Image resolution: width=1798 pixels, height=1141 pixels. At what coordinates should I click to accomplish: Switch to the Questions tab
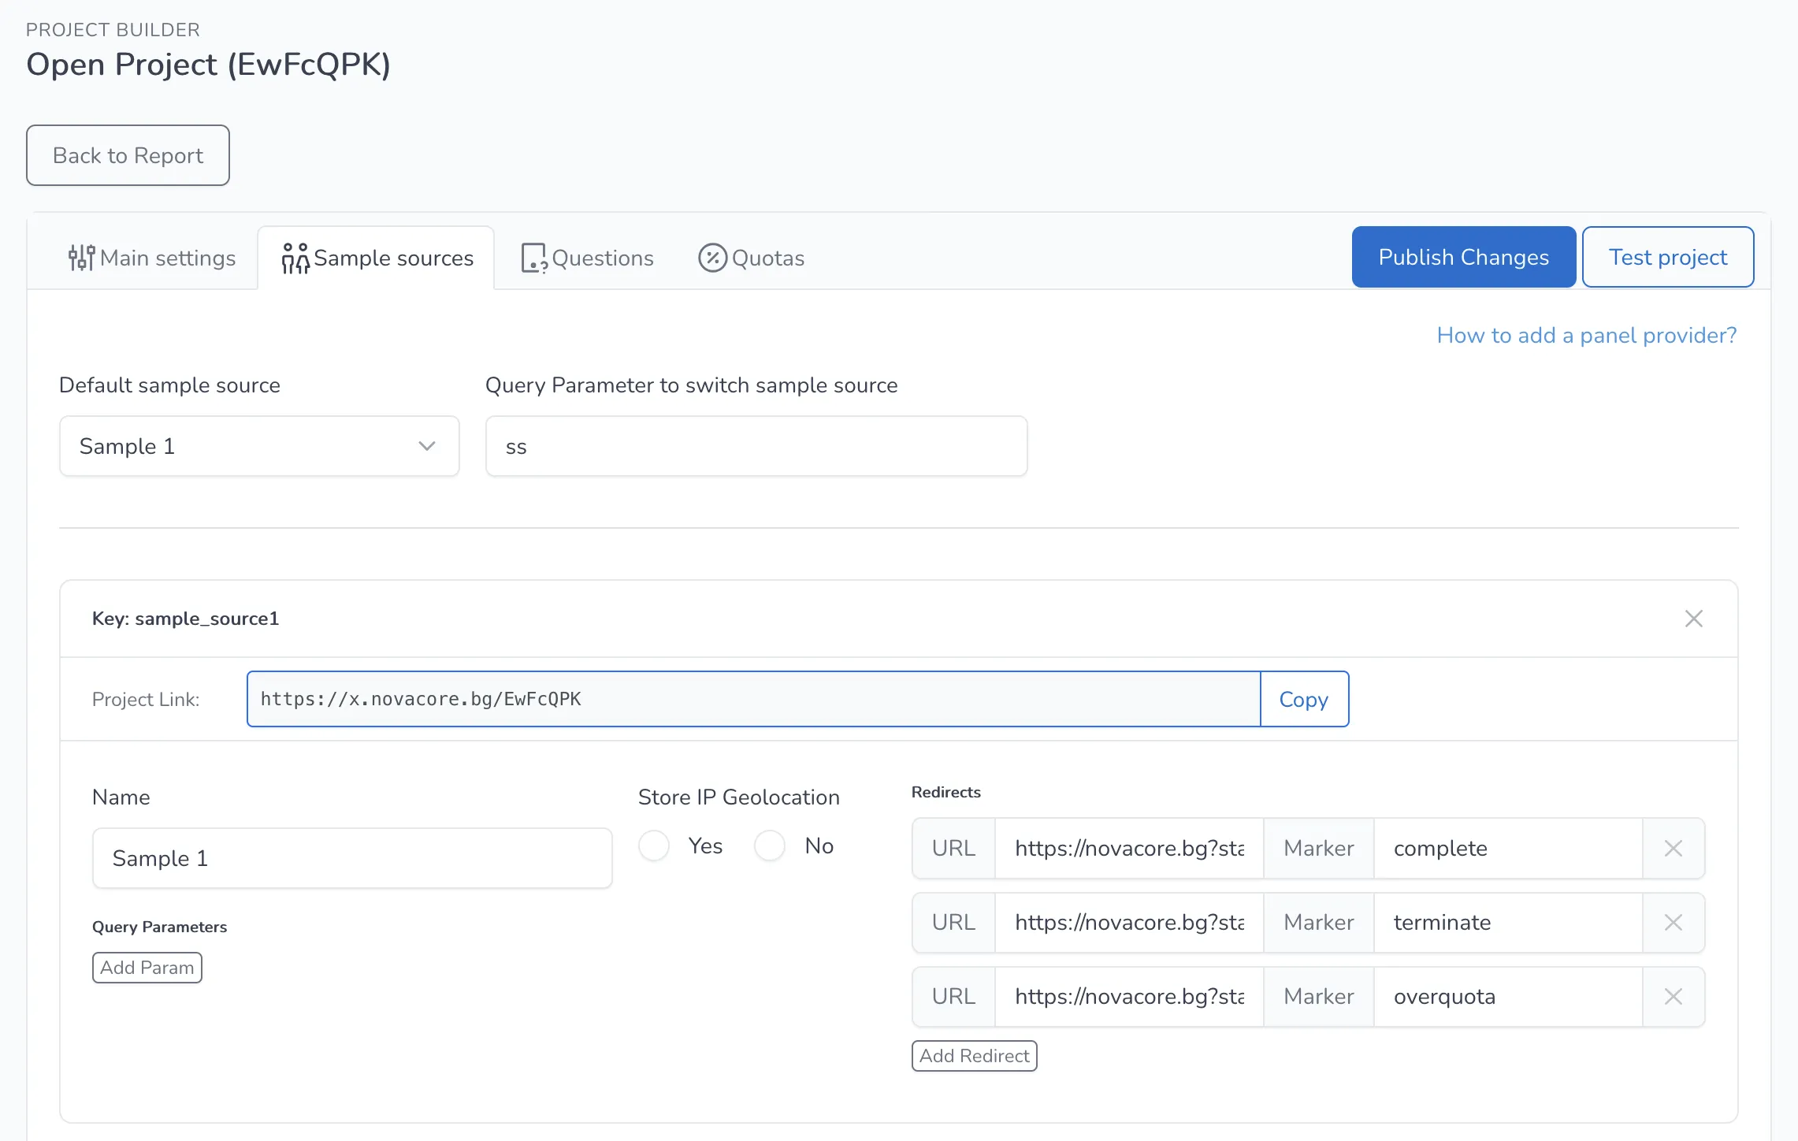[587, 258]
